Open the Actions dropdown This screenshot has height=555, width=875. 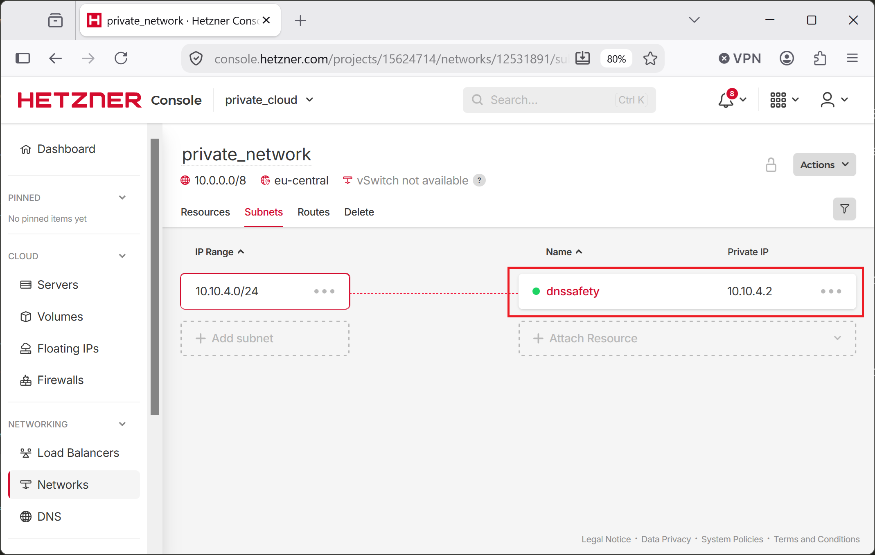tap(824, 165)
